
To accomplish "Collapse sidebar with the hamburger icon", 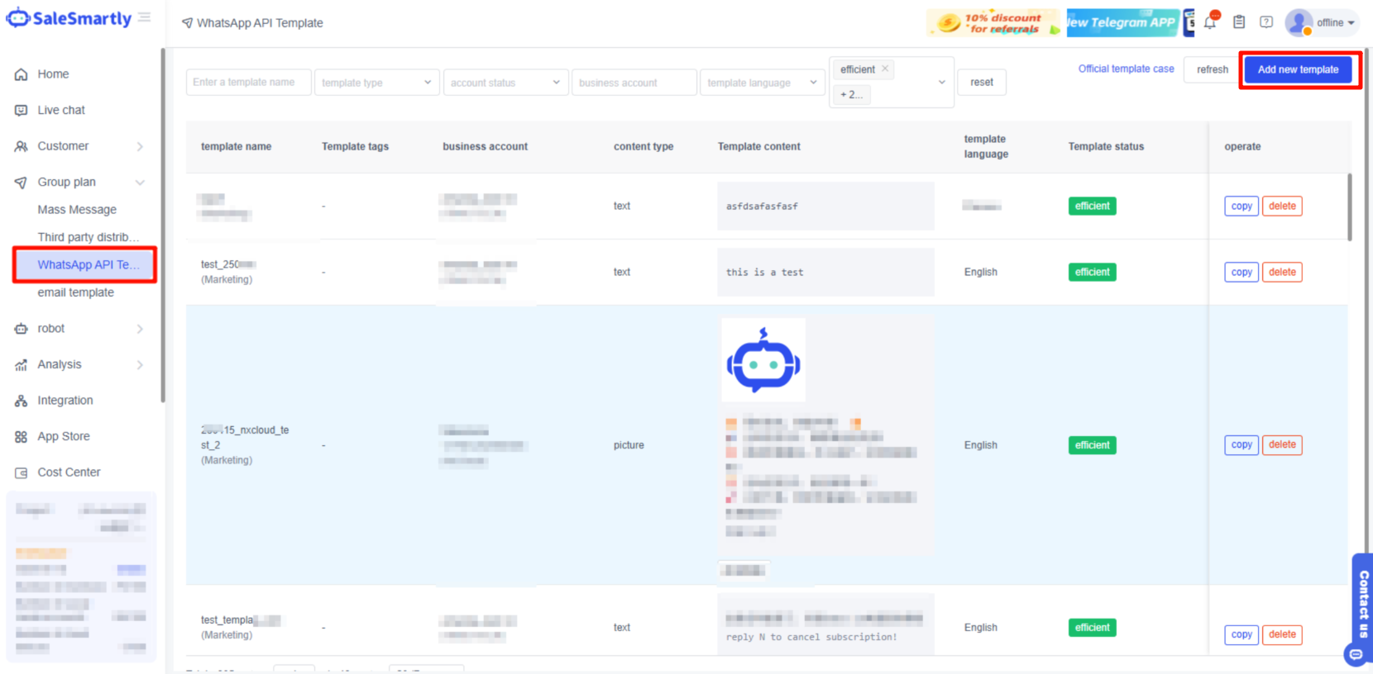I will (x=145, y=17).
